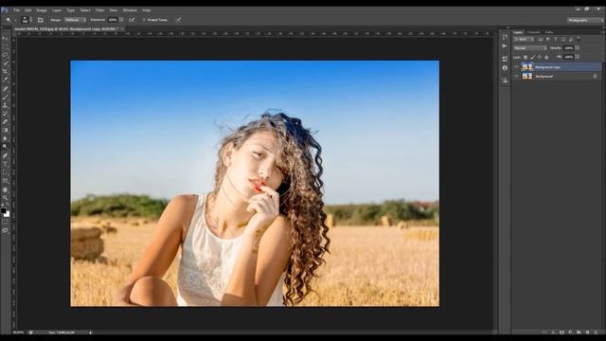Toggle pressure-for-size icon in options bar
This screenshot has width=606, height=341.
pos(178,20)
